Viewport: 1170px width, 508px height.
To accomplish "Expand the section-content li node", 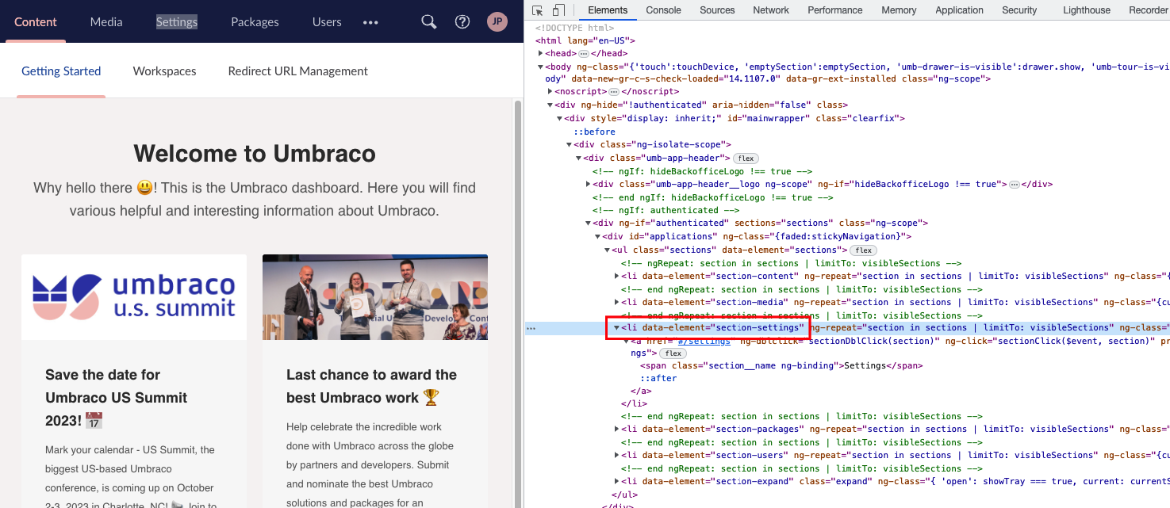I will pos(616,276).
